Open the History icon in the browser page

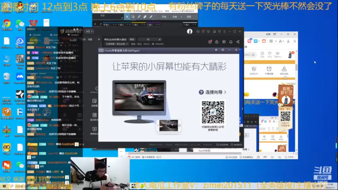(262, 54)
